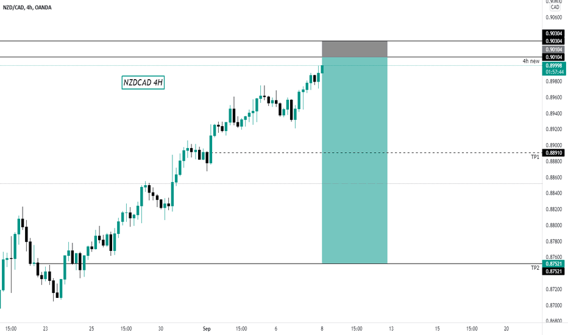568x335 pixels.
Task: Click the 0.88000 level on price scale
Action: 554,225
